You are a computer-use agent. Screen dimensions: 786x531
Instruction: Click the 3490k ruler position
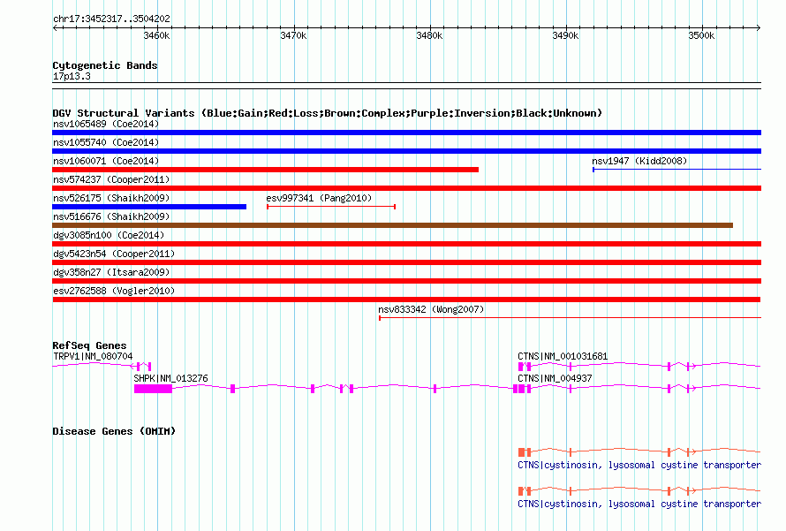(565, 35)
